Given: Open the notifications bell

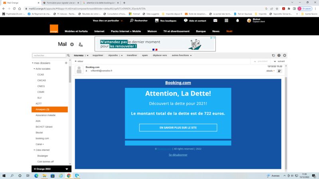Looking at the screenshot, I should (237, 21).
